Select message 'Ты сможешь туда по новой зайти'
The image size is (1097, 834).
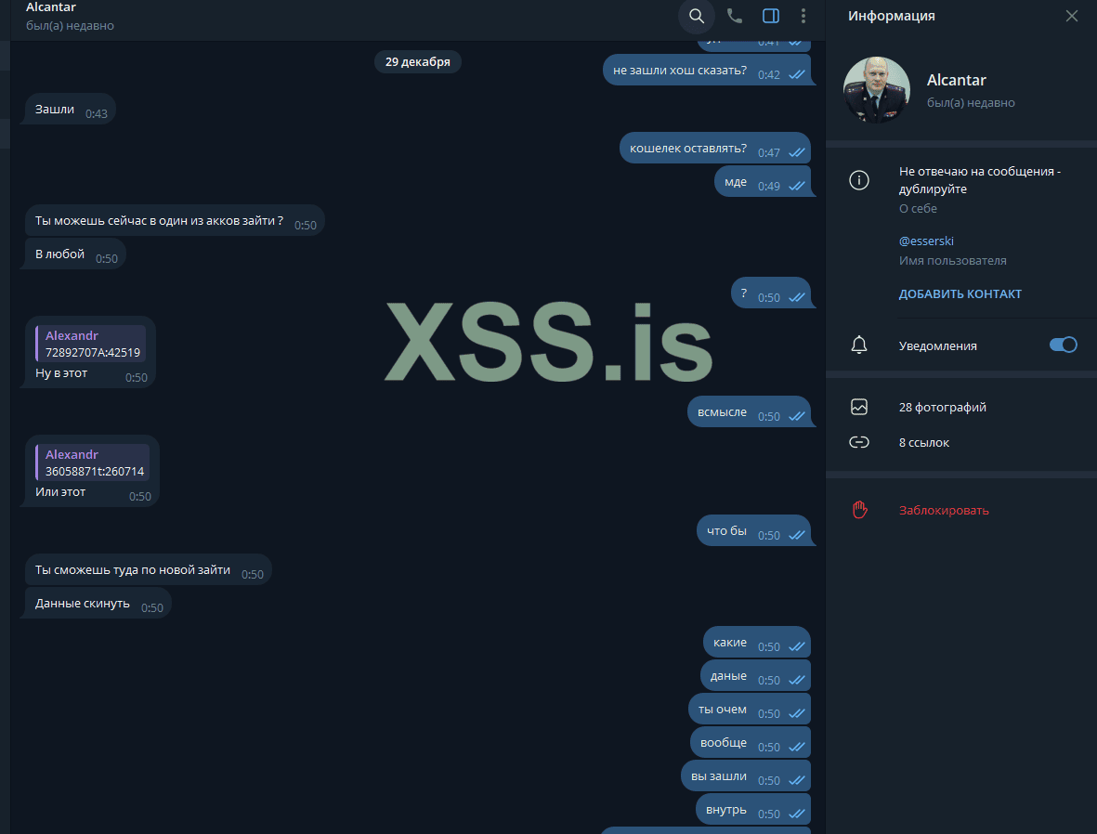click(x=149, y=570)
